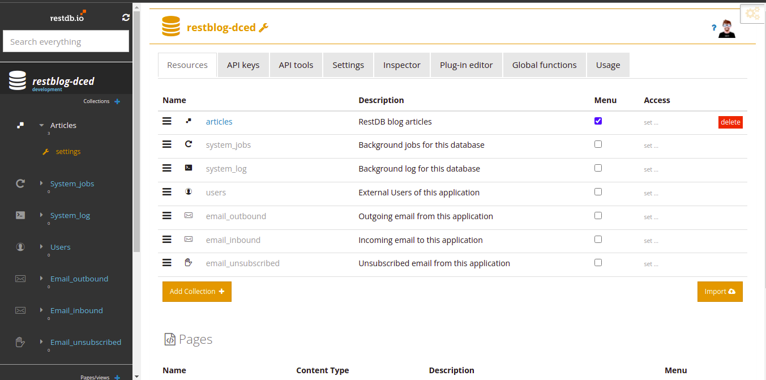Screen dimensions: 766x380
Task: Click the Import button
Action: pos(720,292)
